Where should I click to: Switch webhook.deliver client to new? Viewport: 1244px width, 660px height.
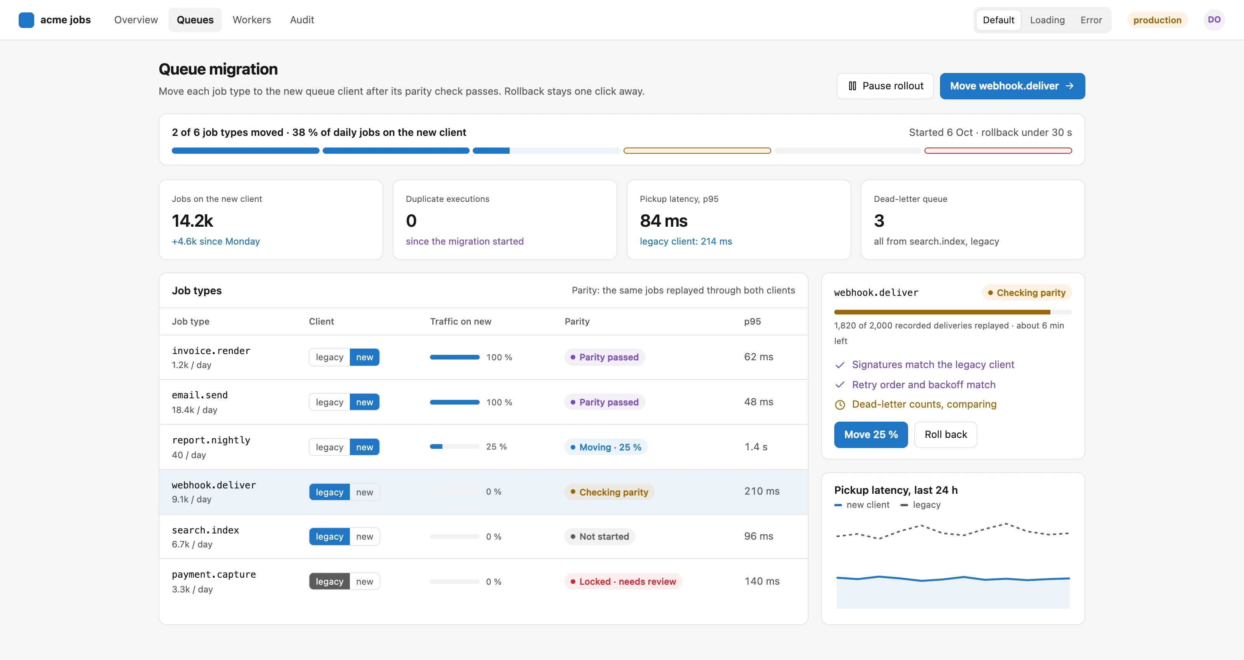(x=365, y=492)
